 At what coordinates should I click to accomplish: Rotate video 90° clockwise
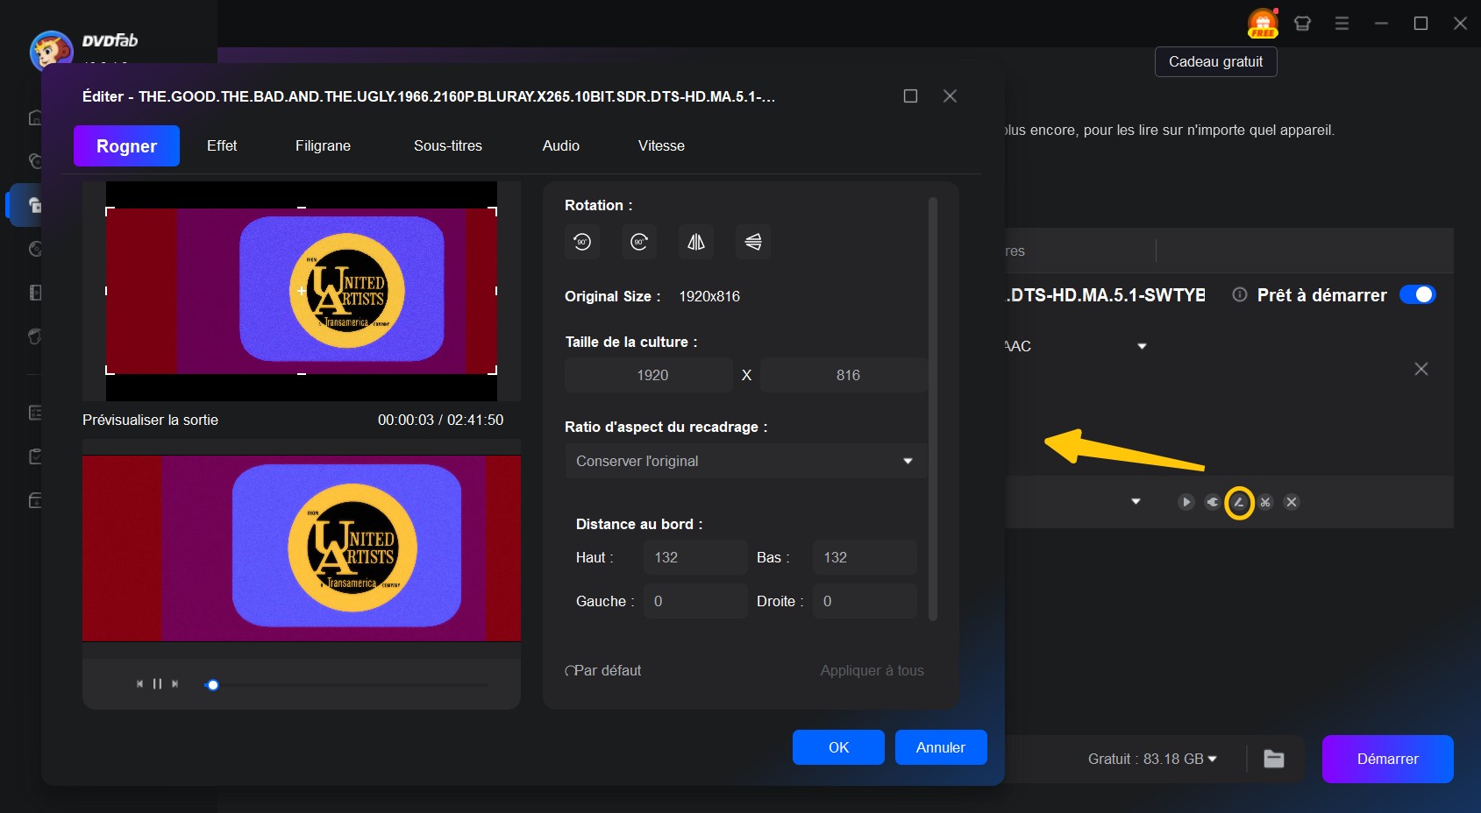(x=639, y=242)
